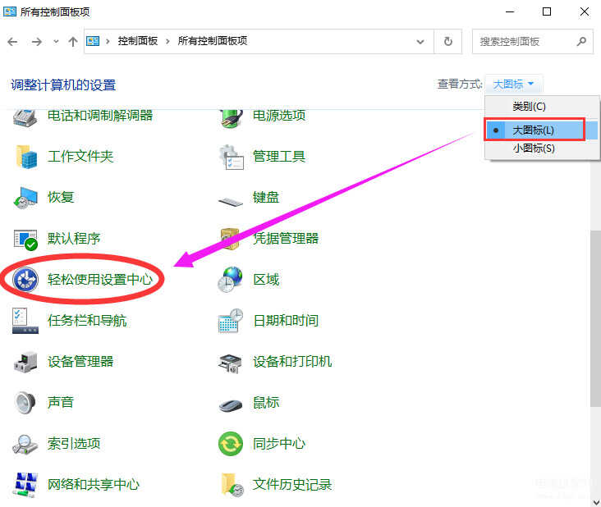Open 设备和打印机 link
The height and width of the screenshot is (507, 601).
pos(292,362)
